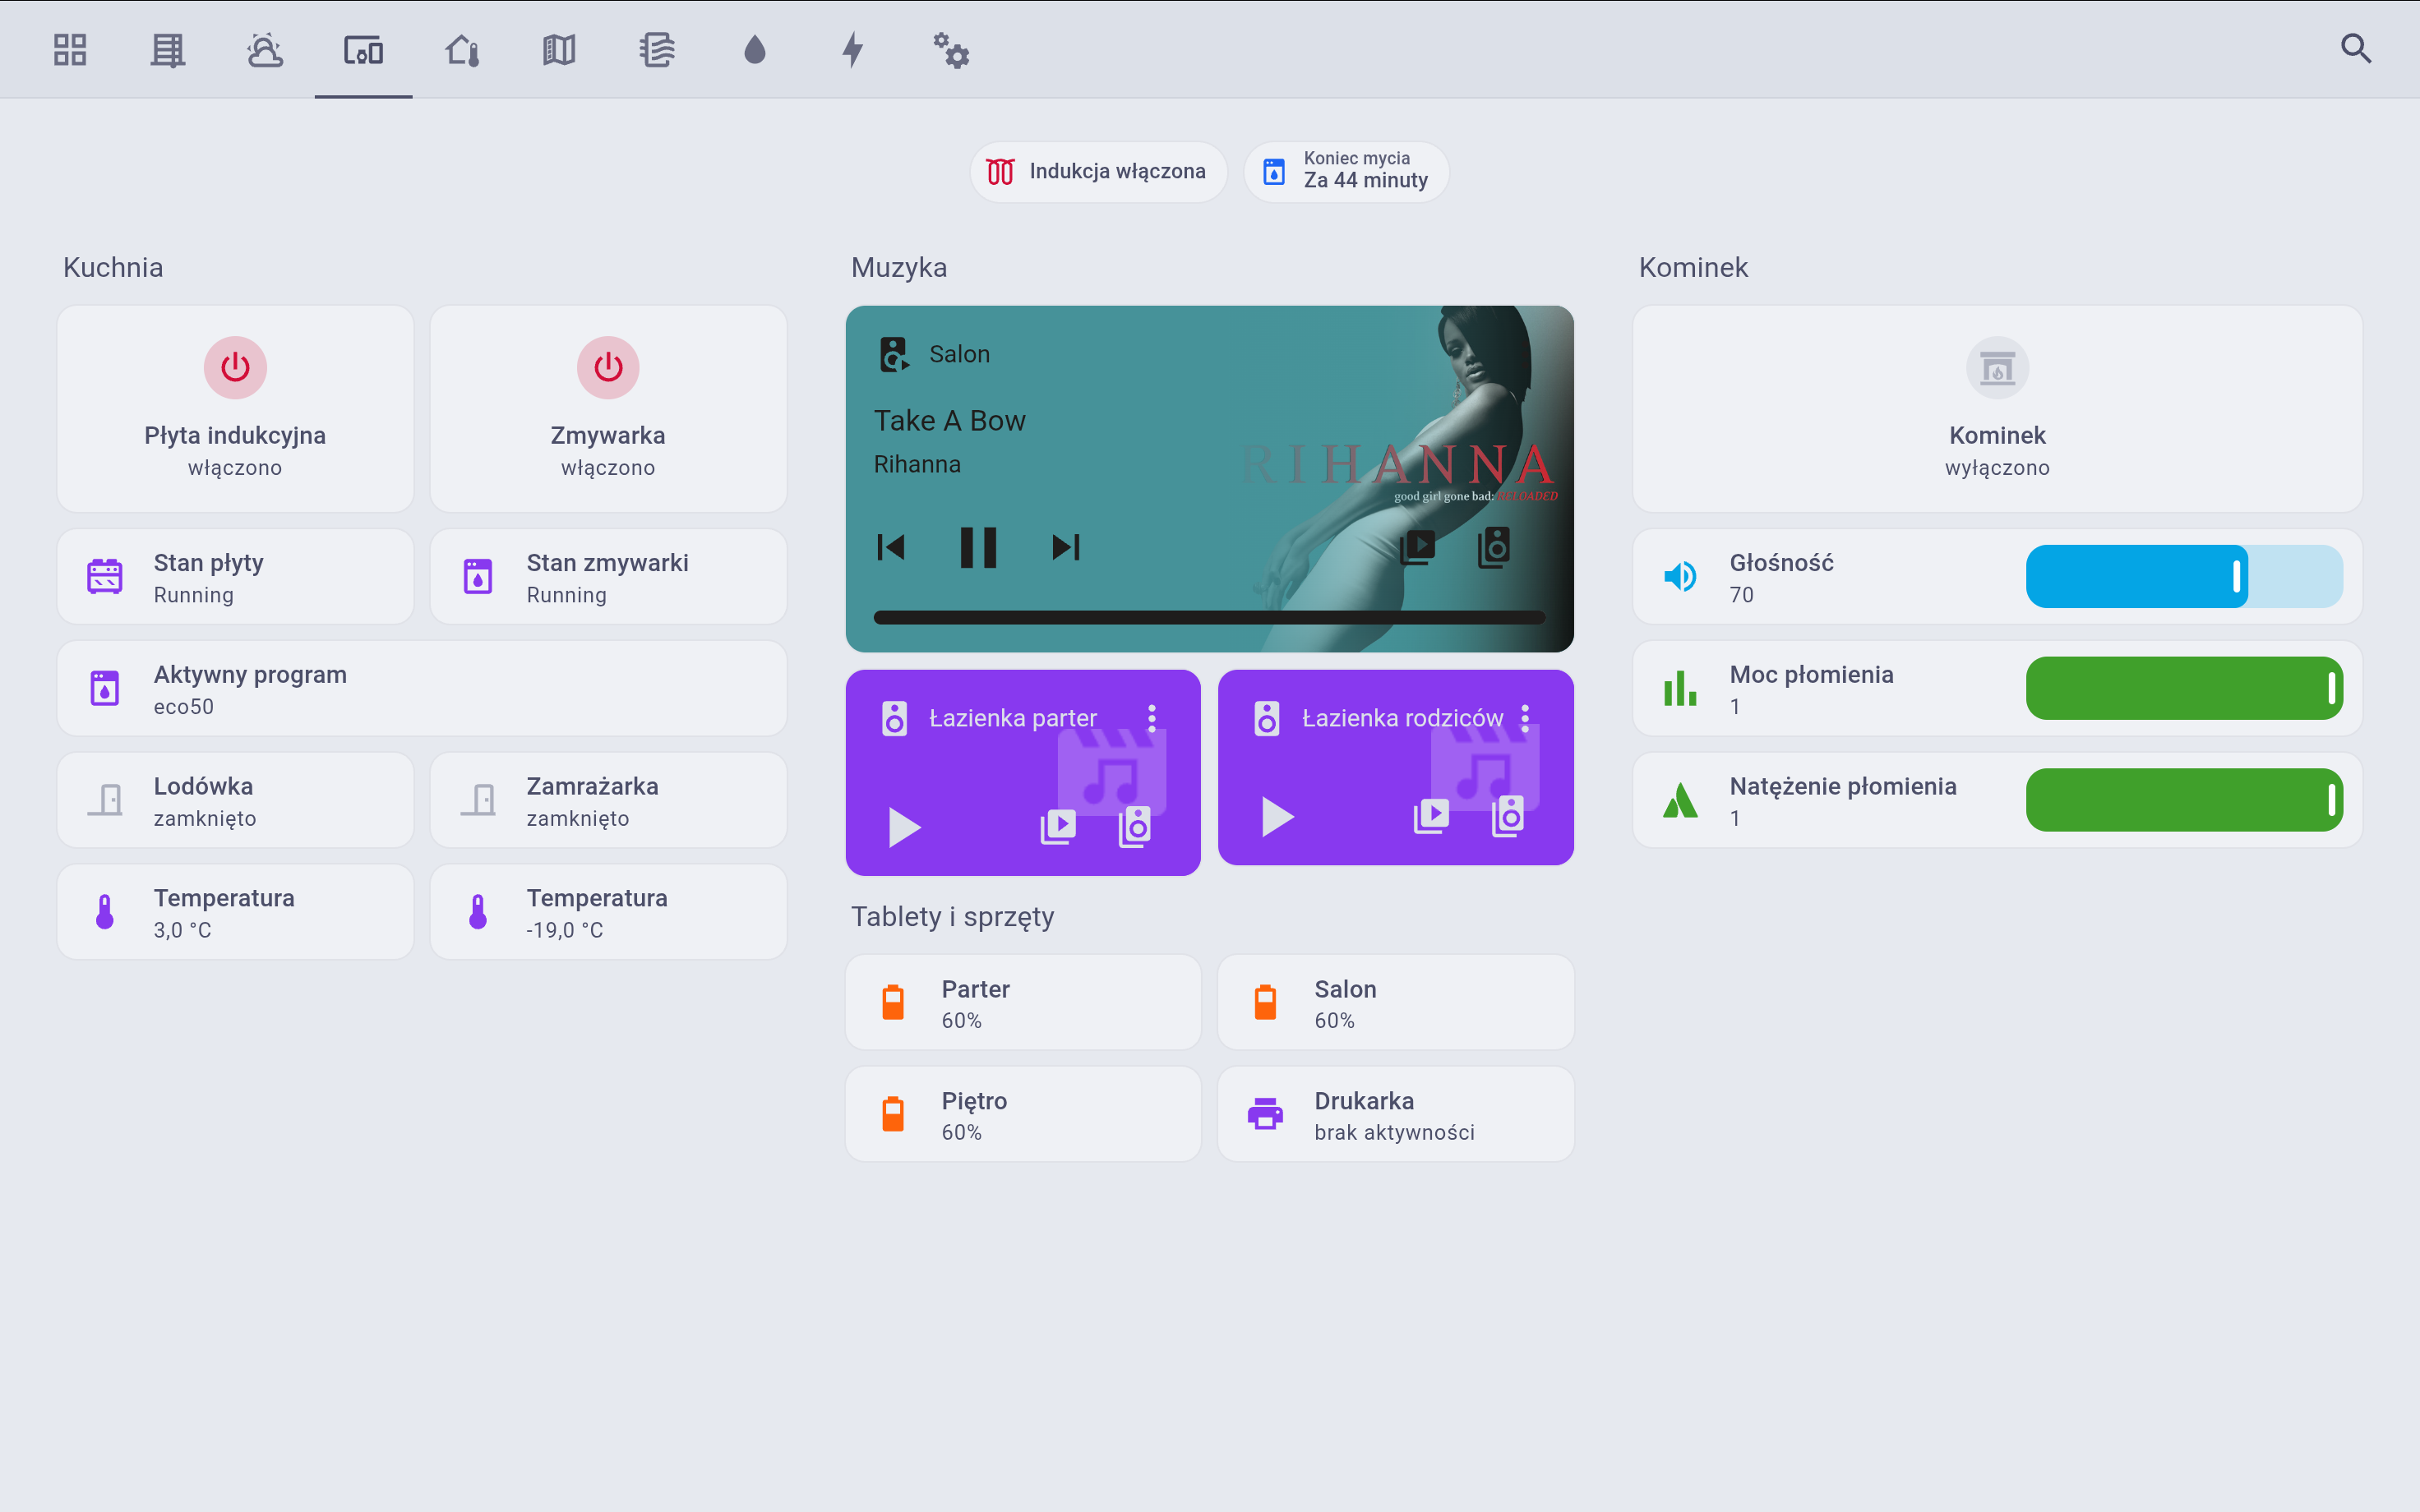Toggle the Kominek fireplace card
2420x1512 pixels.
(1997, 408)
